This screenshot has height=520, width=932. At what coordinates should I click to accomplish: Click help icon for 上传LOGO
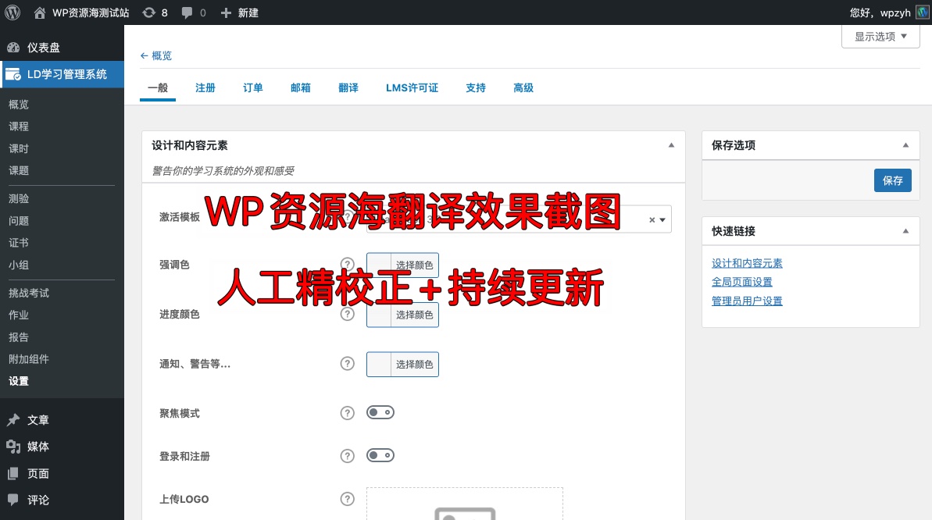click(x=347, y=499)
